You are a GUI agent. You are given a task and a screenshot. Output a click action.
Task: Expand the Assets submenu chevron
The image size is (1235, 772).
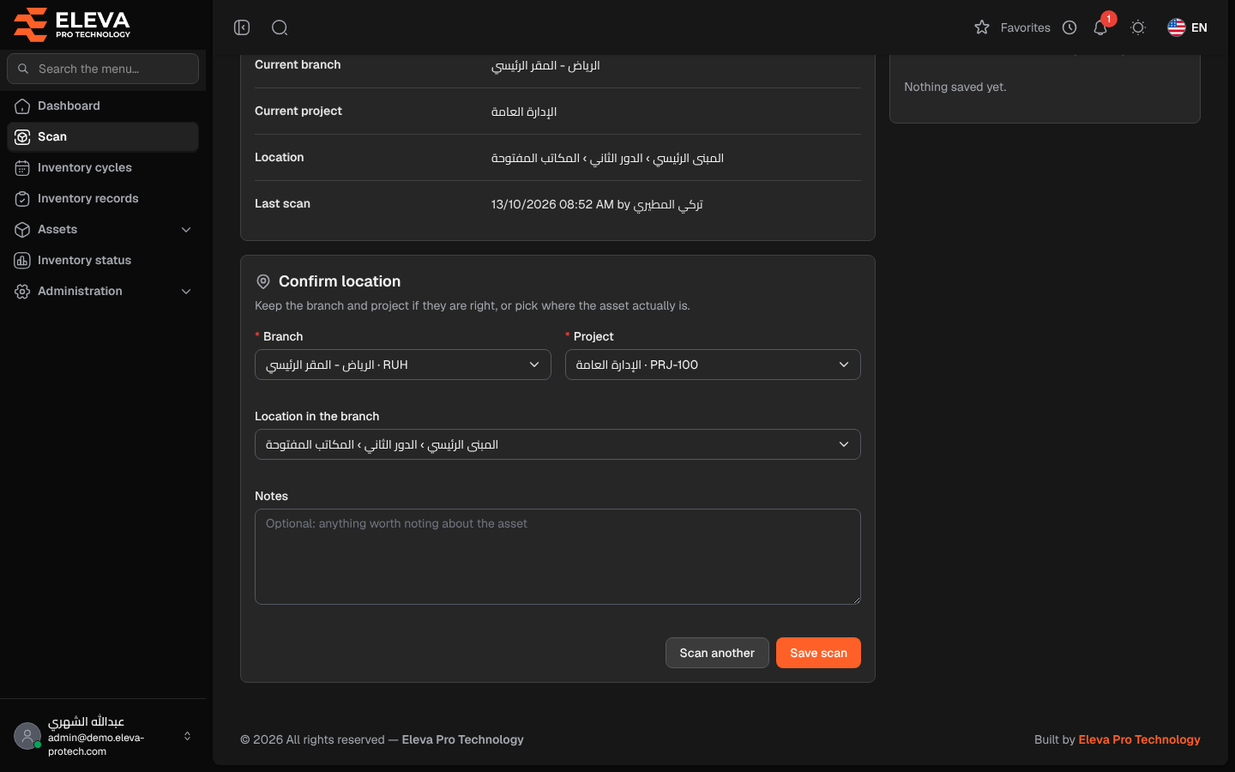coord(186,230)
